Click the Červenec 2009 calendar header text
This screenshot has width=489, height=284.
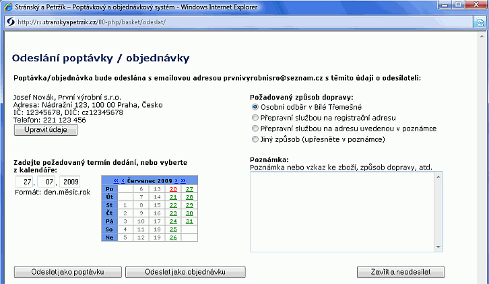[x=150, y=181]
